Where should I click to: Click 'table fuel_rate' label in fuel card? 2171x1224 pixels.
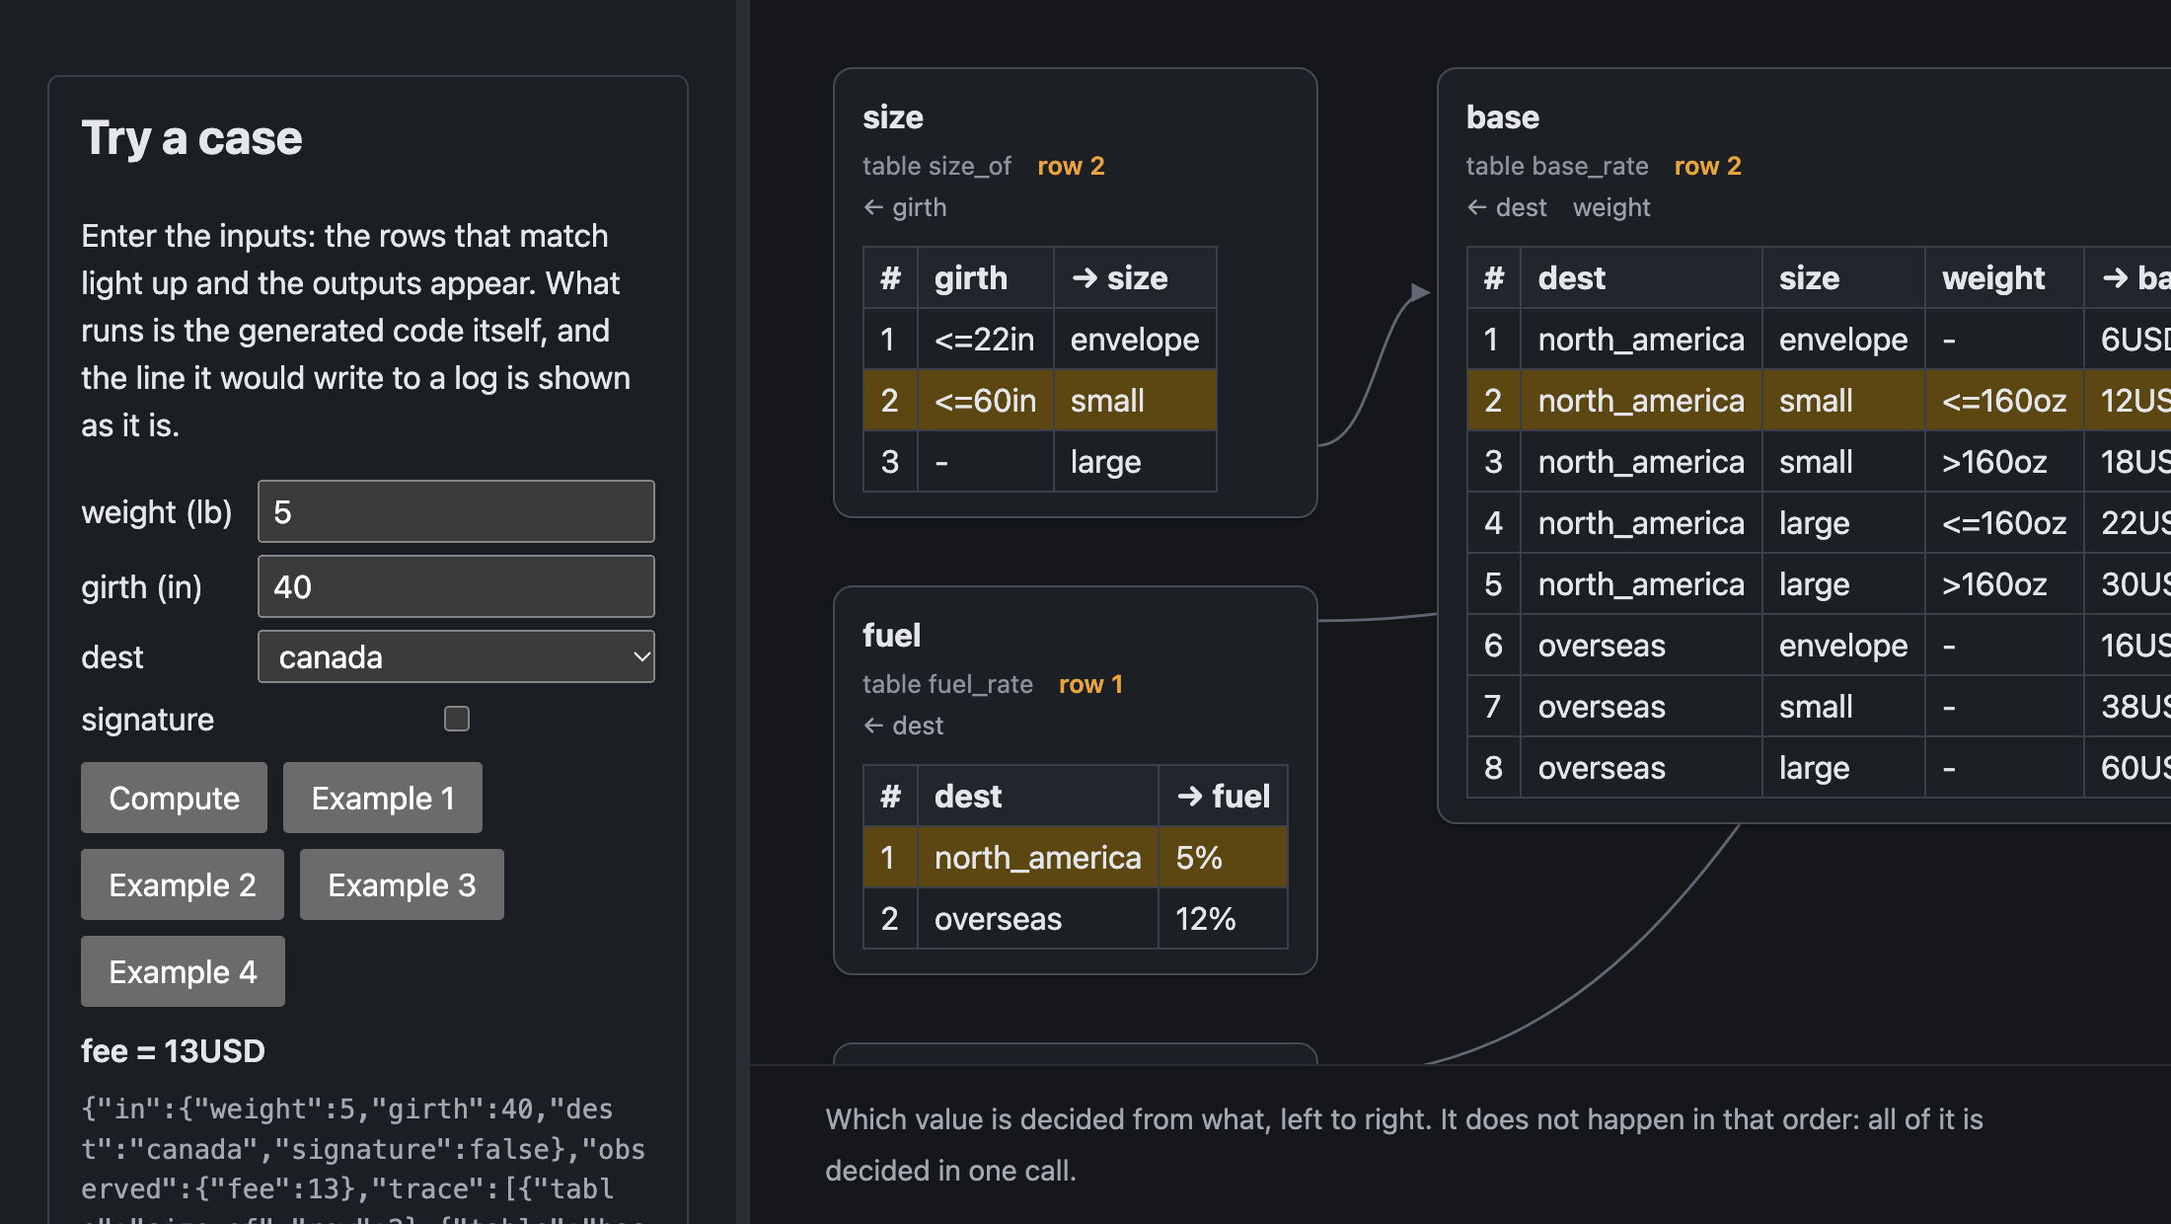947,684
